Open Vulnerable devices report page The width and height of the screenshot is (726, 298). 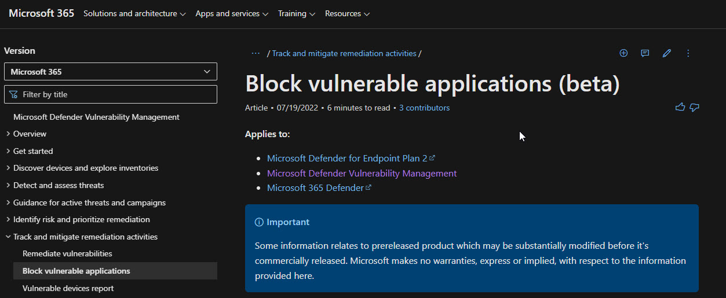pyautogui.click(x=68, y=288)
